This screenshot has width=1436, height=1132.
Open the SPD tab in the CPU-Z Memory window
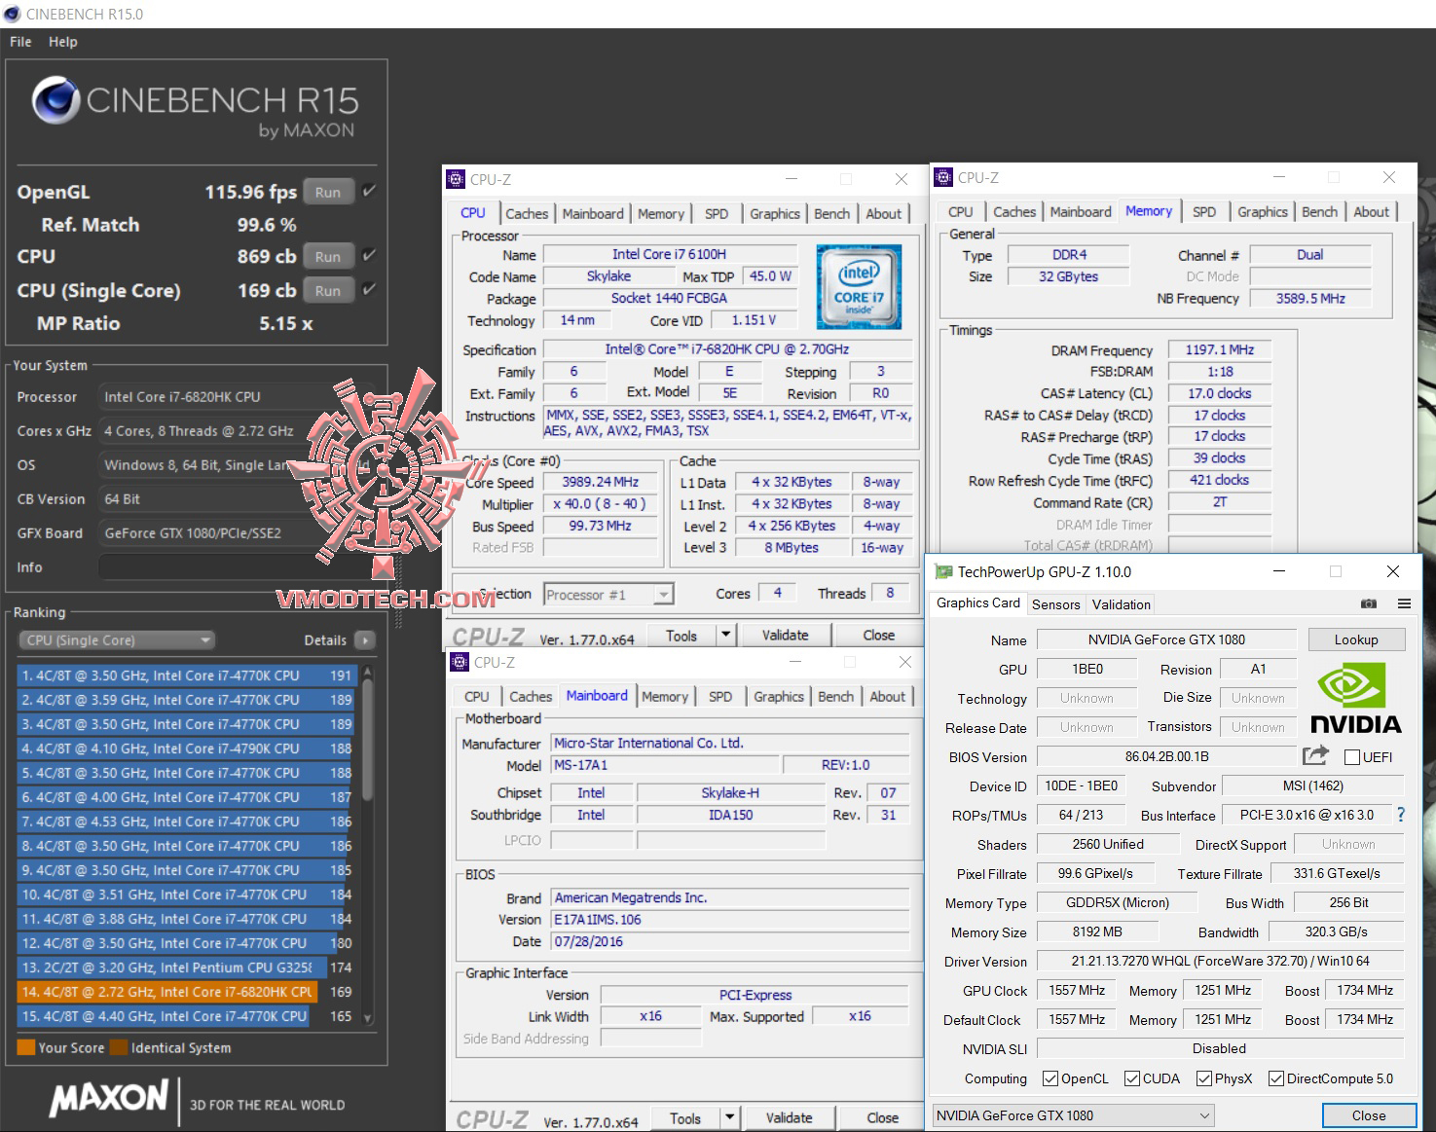point(1204,212)
